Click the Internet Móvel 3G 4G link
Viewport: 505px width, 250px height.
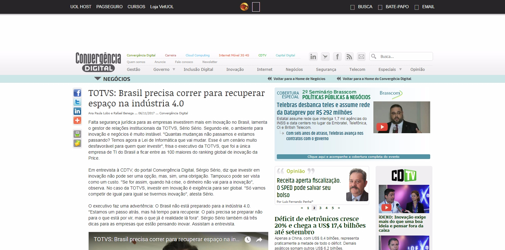(x=234, y=55)
